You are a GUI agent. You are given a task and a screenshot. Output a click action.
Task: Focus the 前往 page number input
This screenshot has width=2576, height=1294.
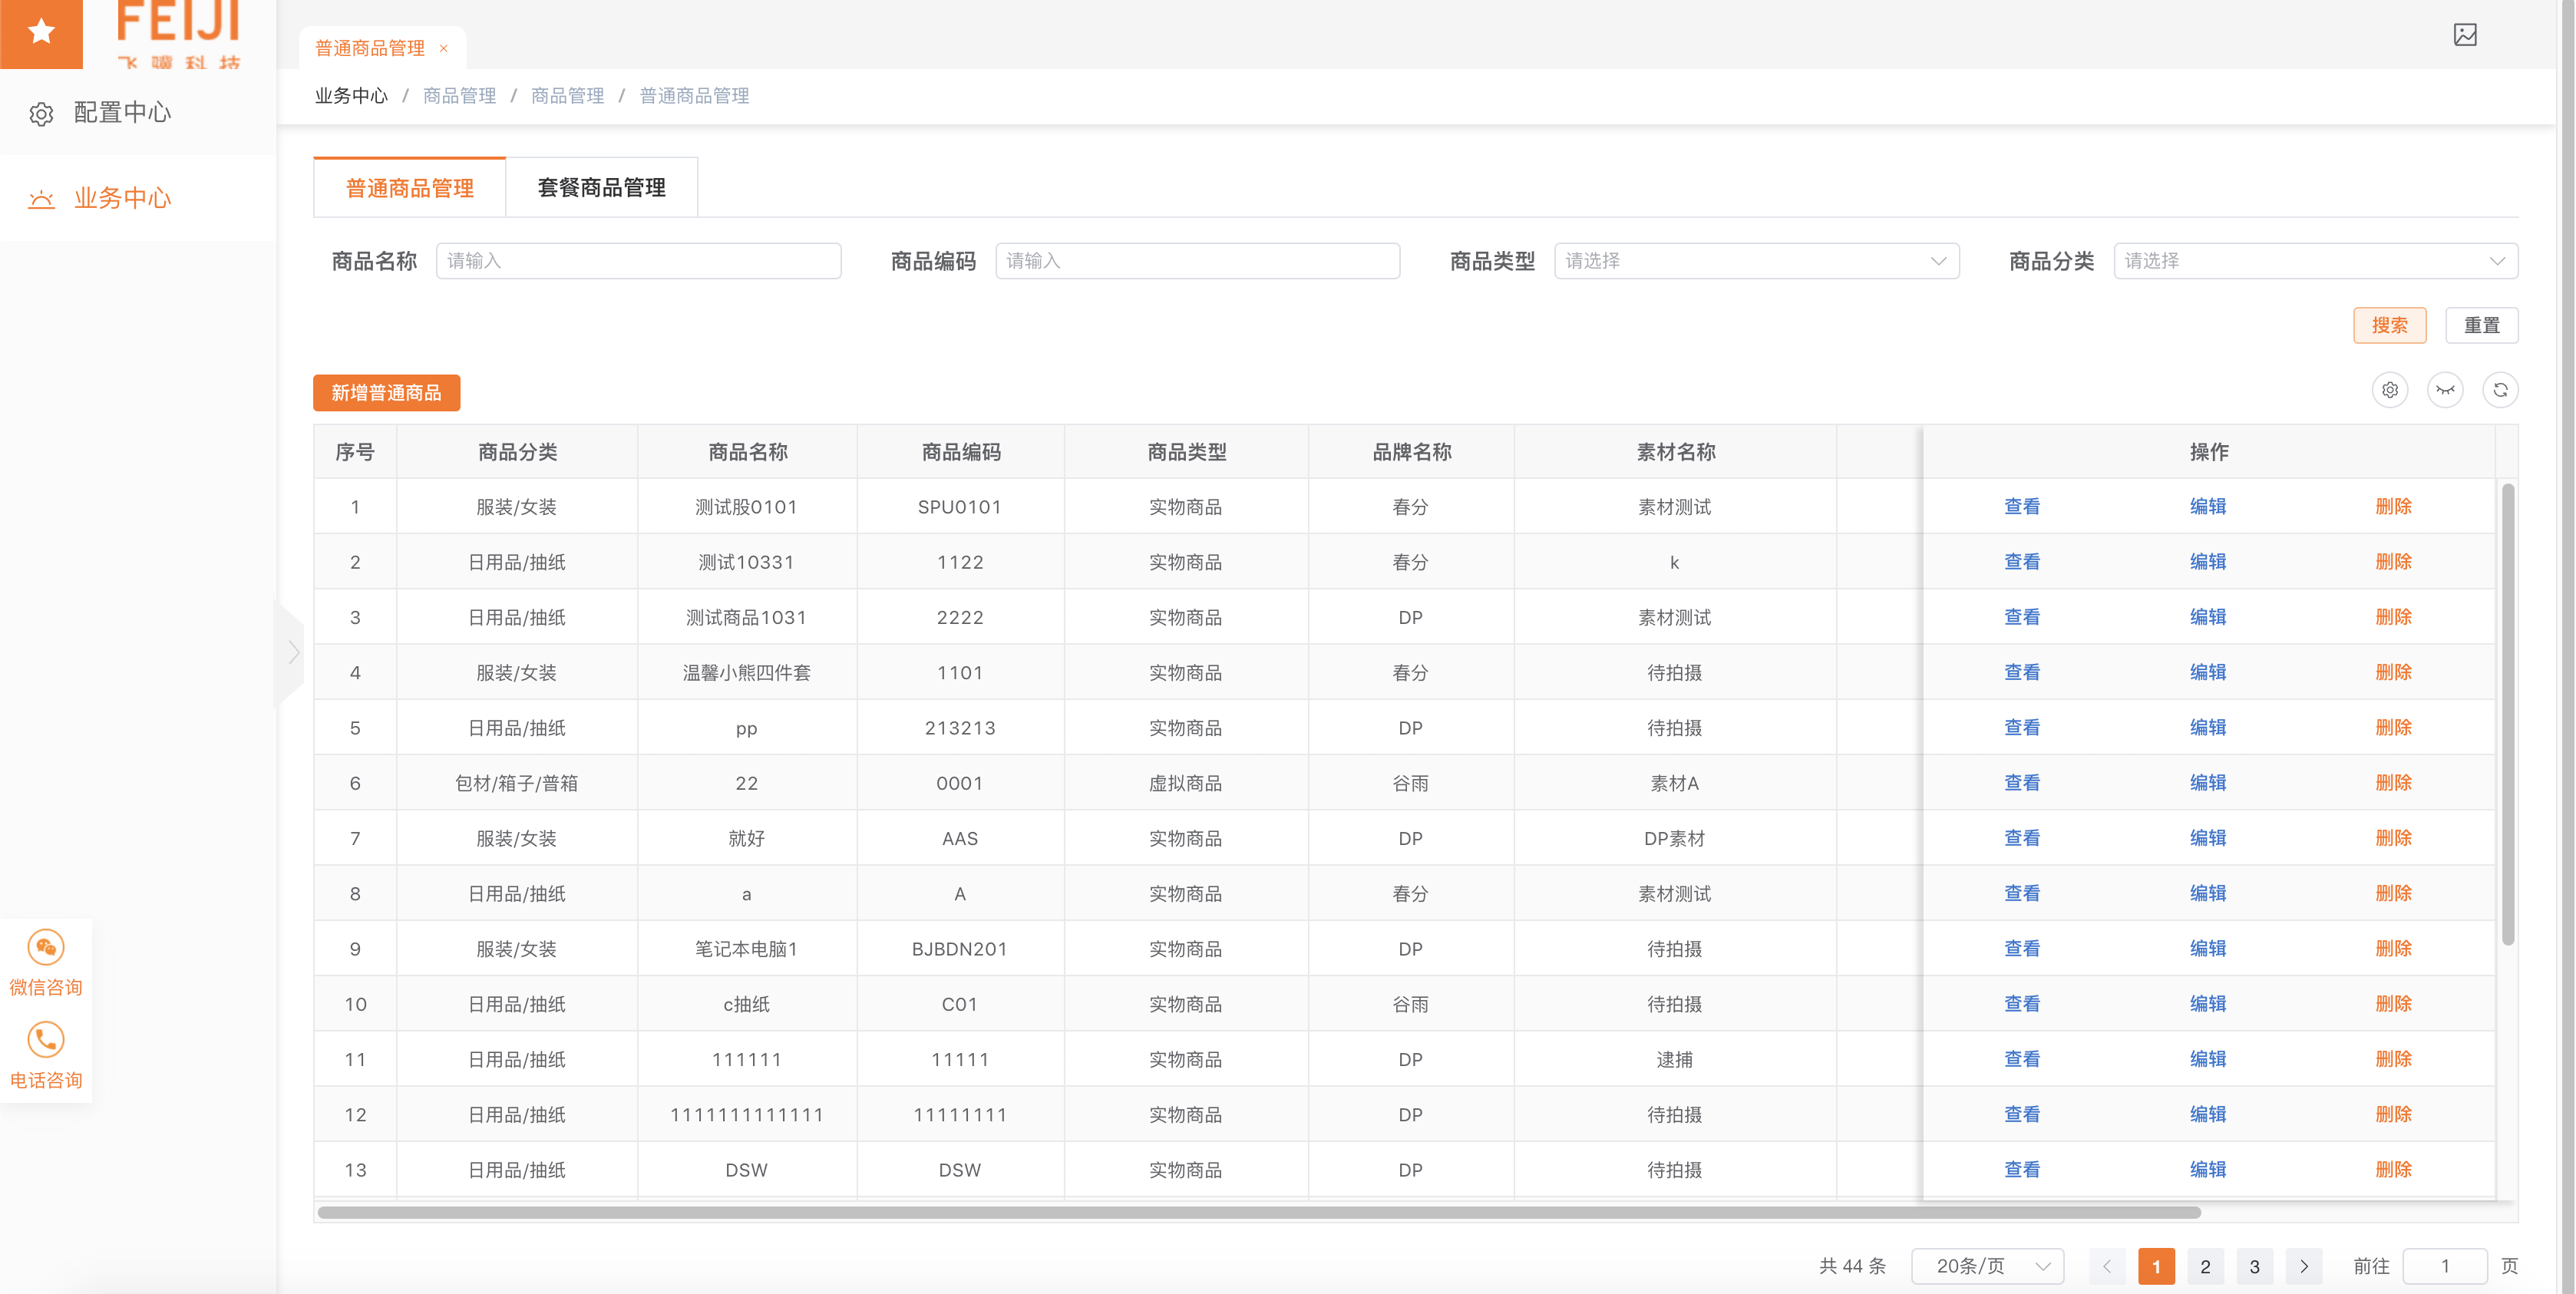tap(2445, 1266)
